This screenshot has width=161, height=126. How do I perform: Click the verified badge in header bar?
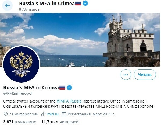coord(85,4)
